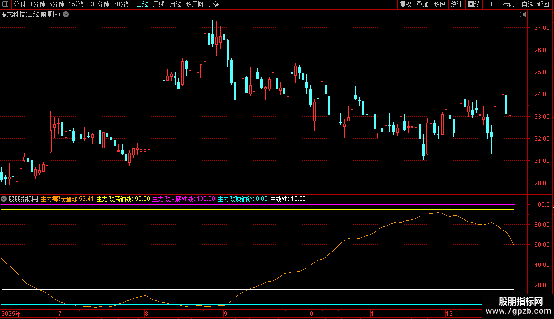Click the month 11 marker on the time axis
554x319 pixels.
(x=374, y=313)
